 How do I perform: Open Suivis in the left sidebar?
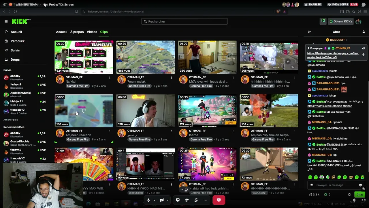pyautogui.click(x=12, y=50)
